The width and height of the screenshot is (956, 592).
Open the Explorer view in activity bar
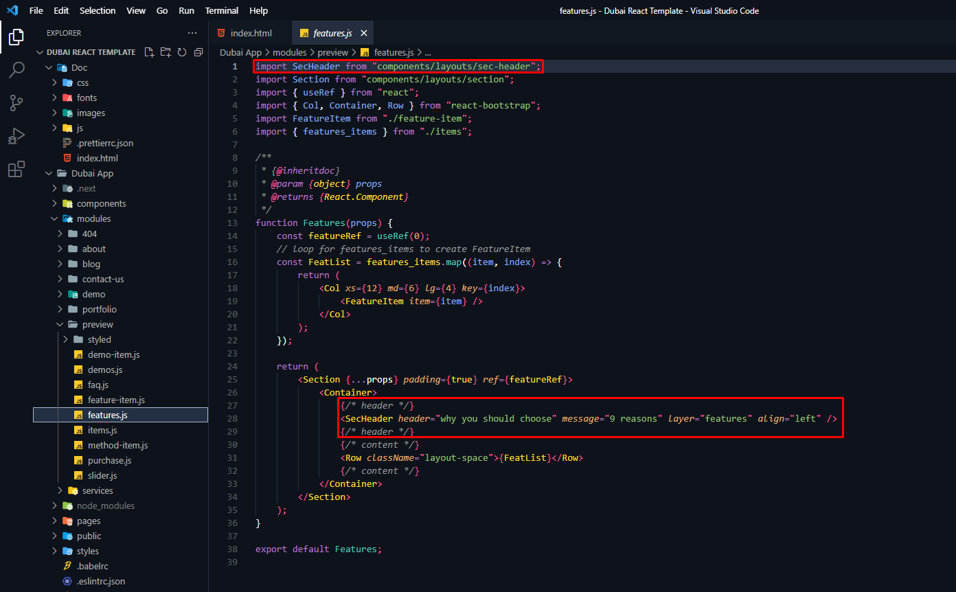click(x=16, y=37)
